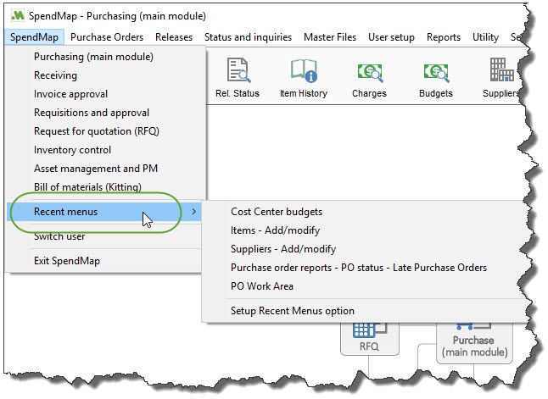The height and width of the screenshot is (399, 548).
Task: Open the Master Files menu
Action: point(330,37)
